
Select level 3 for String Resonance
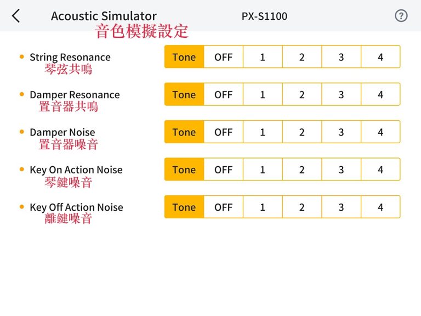click(x=341, y=57)
